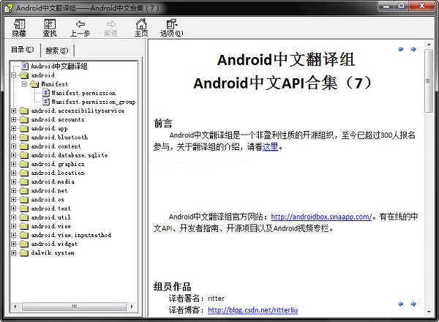Expand the android.widget node

tap(13, 244)
